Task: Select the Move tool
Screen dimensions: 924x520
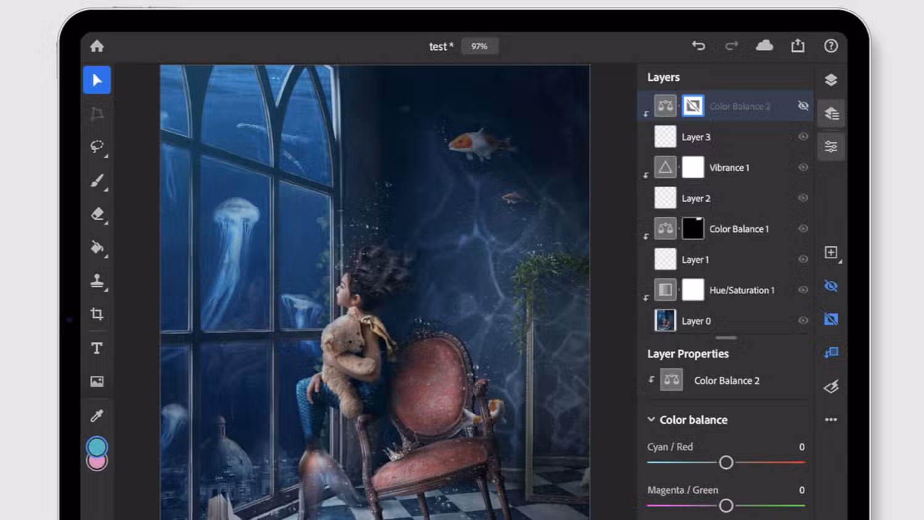Action: click(97, 80)
